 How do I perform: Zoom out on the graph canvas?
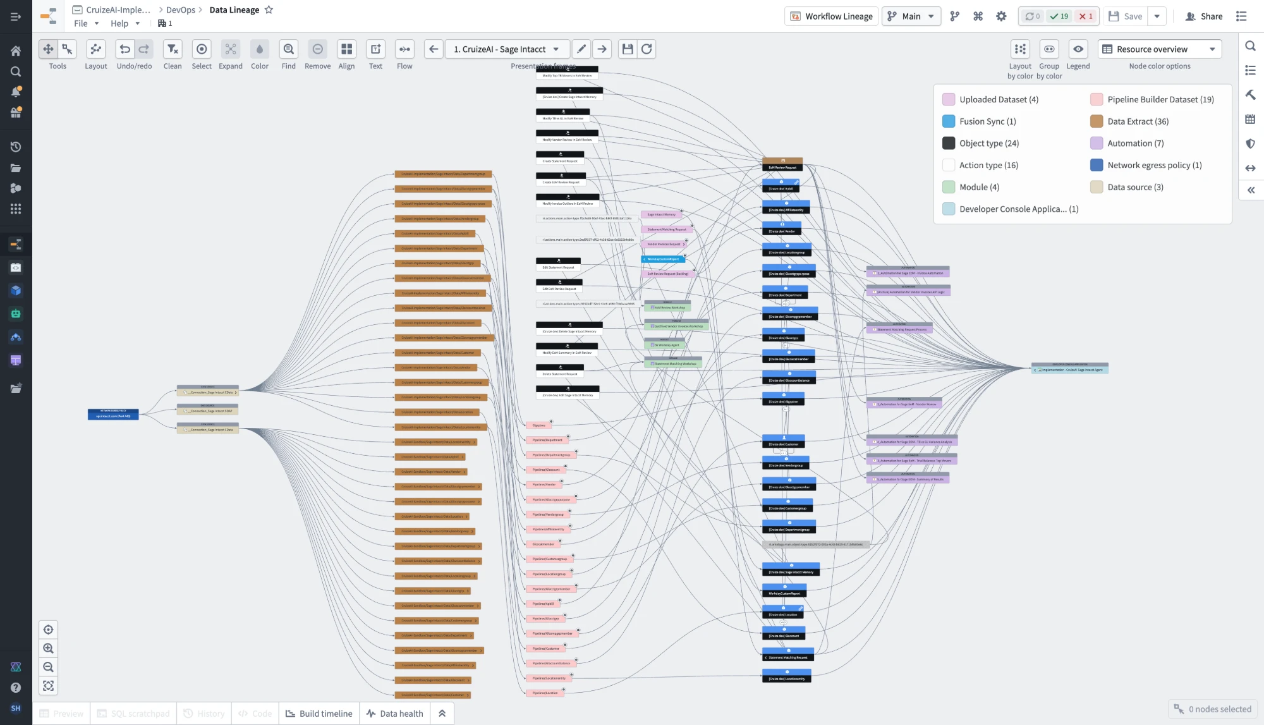tap(49, 667)
